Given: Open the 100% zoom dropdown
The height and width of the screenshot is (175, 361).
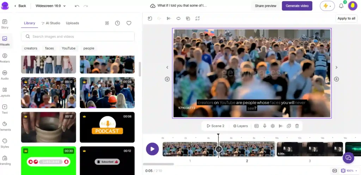Looking at the screenshot, I should [349, 171].
